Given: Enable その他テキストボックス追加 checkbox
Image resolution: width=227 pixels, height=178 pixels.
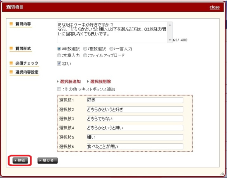Looking at the screenshot, I should [x=59, y=89].
